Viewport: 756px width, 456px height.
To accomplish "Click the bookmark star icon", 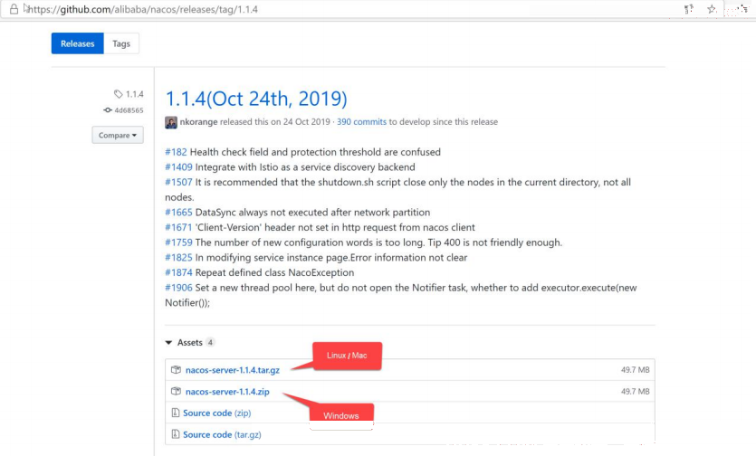I will pyautogui.click(x=711, y=9).
